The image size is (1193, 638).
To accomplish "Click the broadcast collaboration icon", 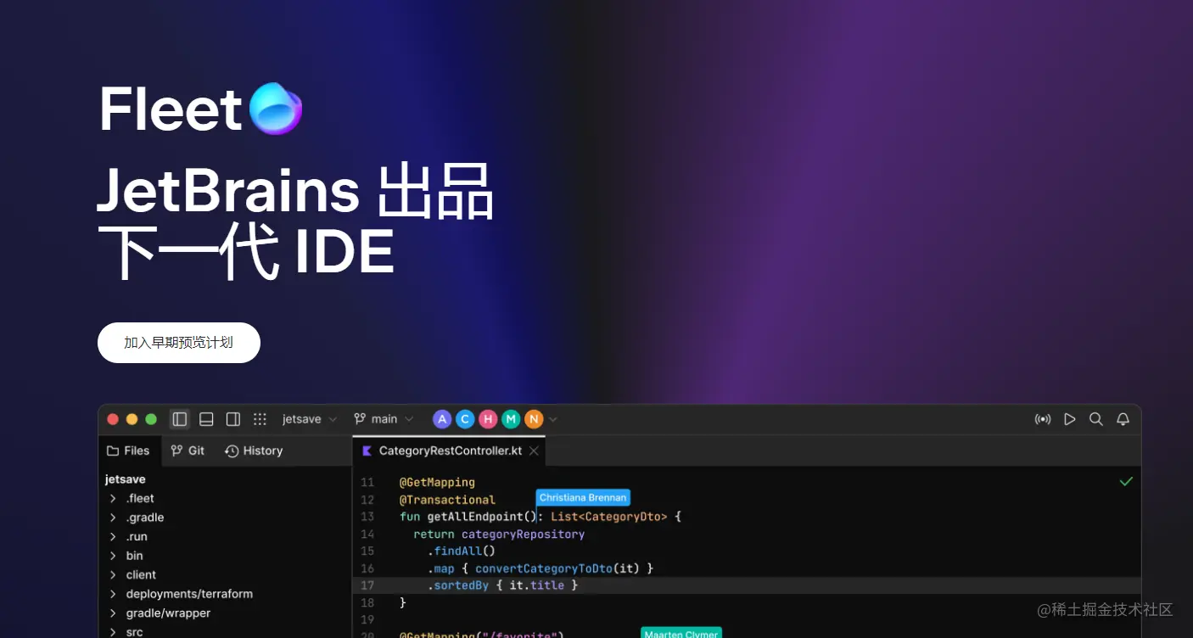I will coord(1043,419).
